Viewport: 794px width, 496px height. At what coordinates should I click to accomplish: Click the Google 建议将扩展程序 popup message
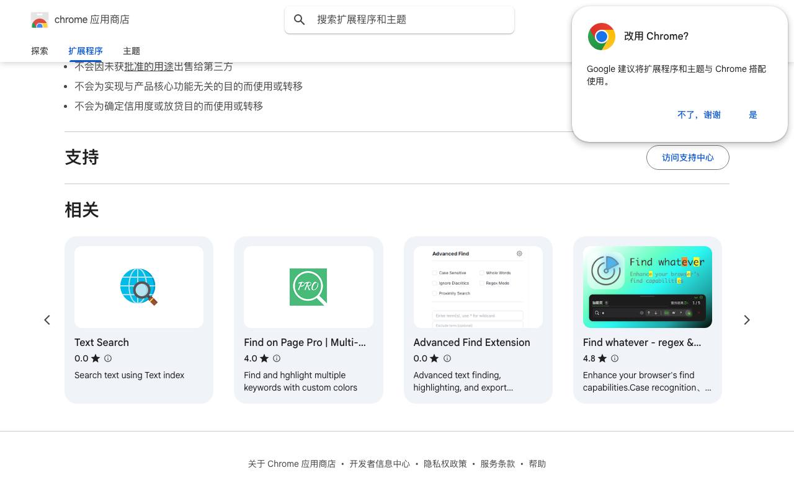[x=676, y=75]
